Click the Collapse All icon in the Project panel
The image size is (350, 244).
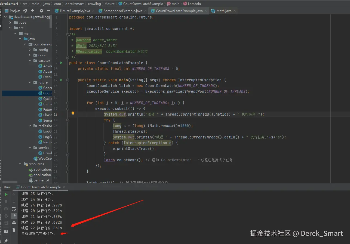click(32, 11)
